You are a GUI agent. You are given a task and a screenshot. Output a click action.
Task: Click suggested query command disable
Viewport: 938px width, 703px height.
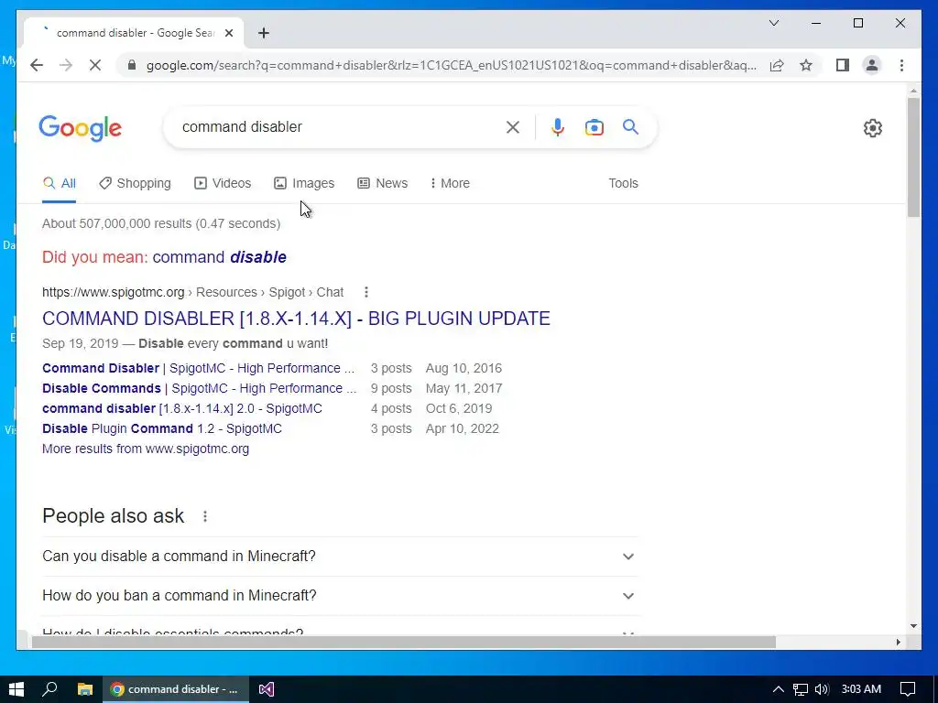pyautogui.click(x=220, y=257)
